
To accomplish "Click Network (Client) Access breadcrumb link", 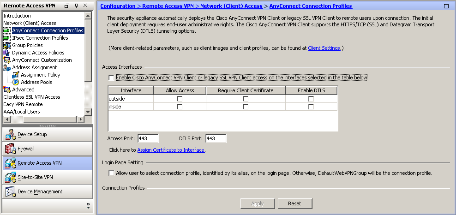I will click(232, 6).
